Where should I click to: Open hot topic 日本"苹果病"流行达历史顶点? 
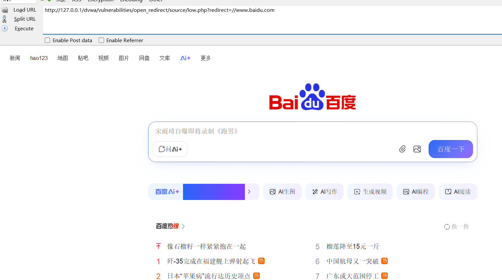click(x=209, y=276)
